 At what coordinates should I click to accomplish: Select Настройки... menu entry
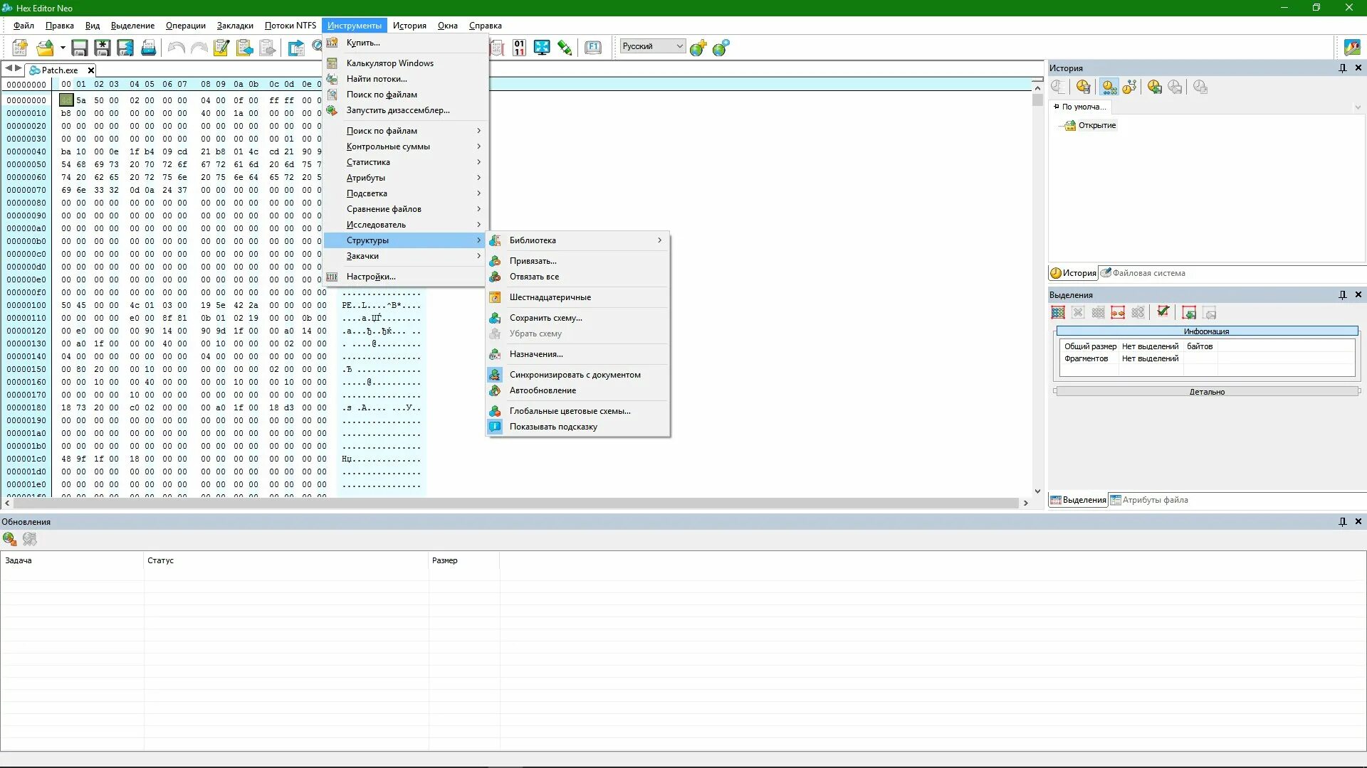point(370,277)
